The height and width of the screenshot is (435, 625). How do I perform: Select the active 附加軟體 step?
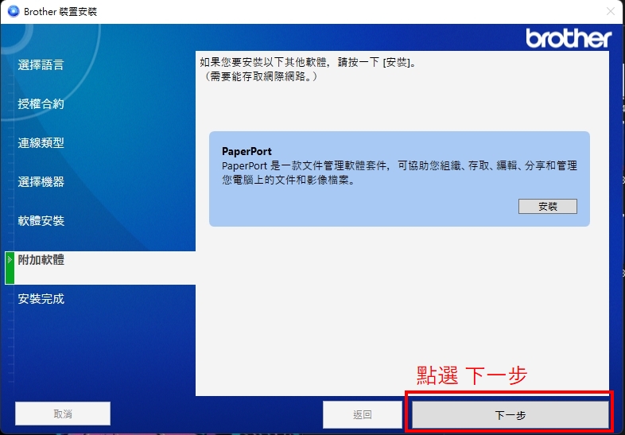[x=100, y=267]
